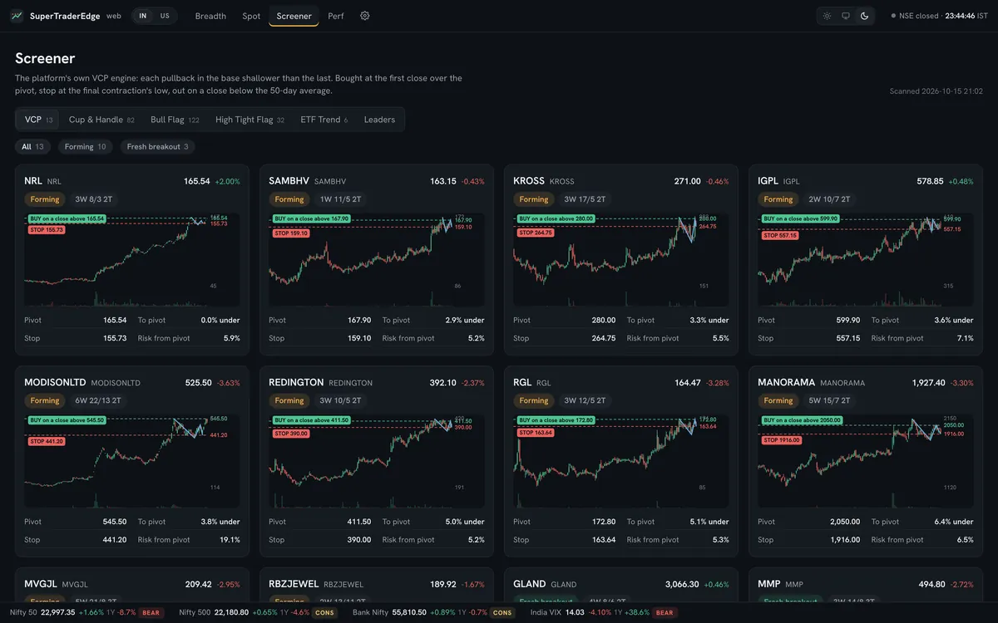Open the settings gear icon

364,16
